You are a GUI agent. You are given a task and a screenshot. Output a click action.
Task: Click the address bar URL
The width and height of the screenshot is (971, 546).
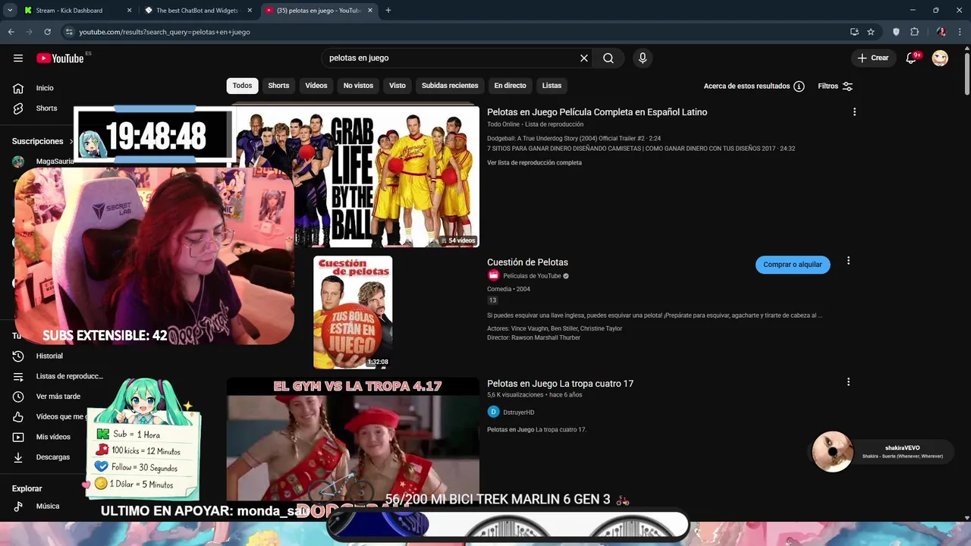pyautogui.click(x=165, y=32)
